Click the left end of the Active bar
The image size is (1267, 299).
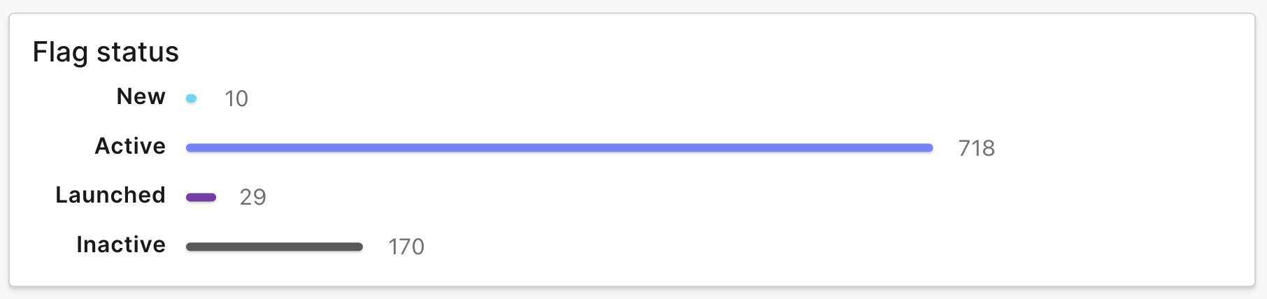pyautogui.click(x=192, y=148)
